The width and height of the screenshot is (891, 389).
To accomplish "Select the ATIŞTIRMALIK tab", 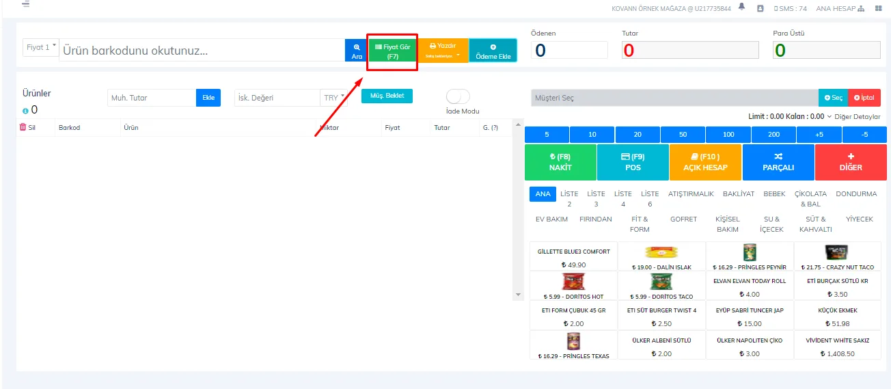I will 691,194.
